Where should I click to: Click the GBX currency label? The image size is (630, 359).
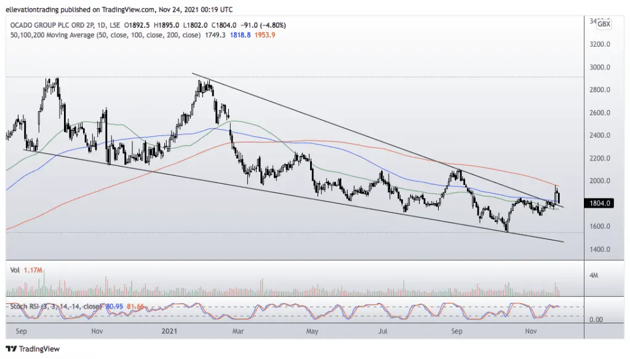tap(604, 24)
